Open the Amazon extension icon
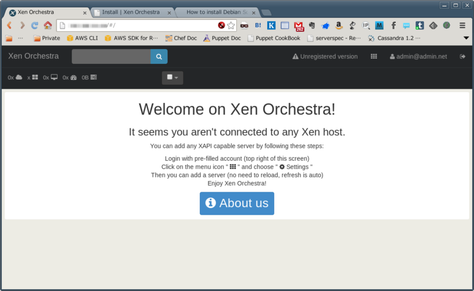Image resolution: width=474 pixels, height=291 pixels. click(339, 25)
